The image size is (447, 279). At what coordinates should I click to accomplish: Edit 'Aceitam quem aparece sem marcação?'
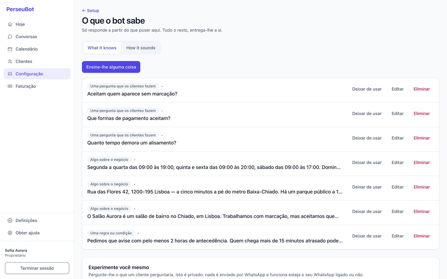click(398, 89)
